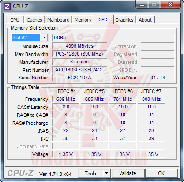This screenshot has width=184, height=182.
Task: Click the RAS# Precharge label
Action: coord(30,123)
